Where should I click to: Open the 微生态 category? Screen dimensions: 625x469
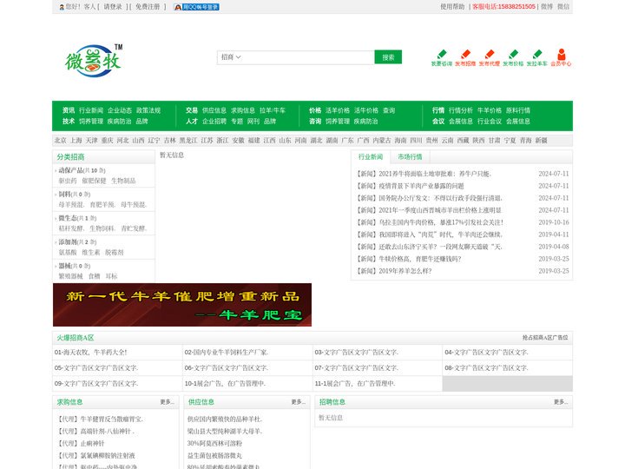coord(68,218)
